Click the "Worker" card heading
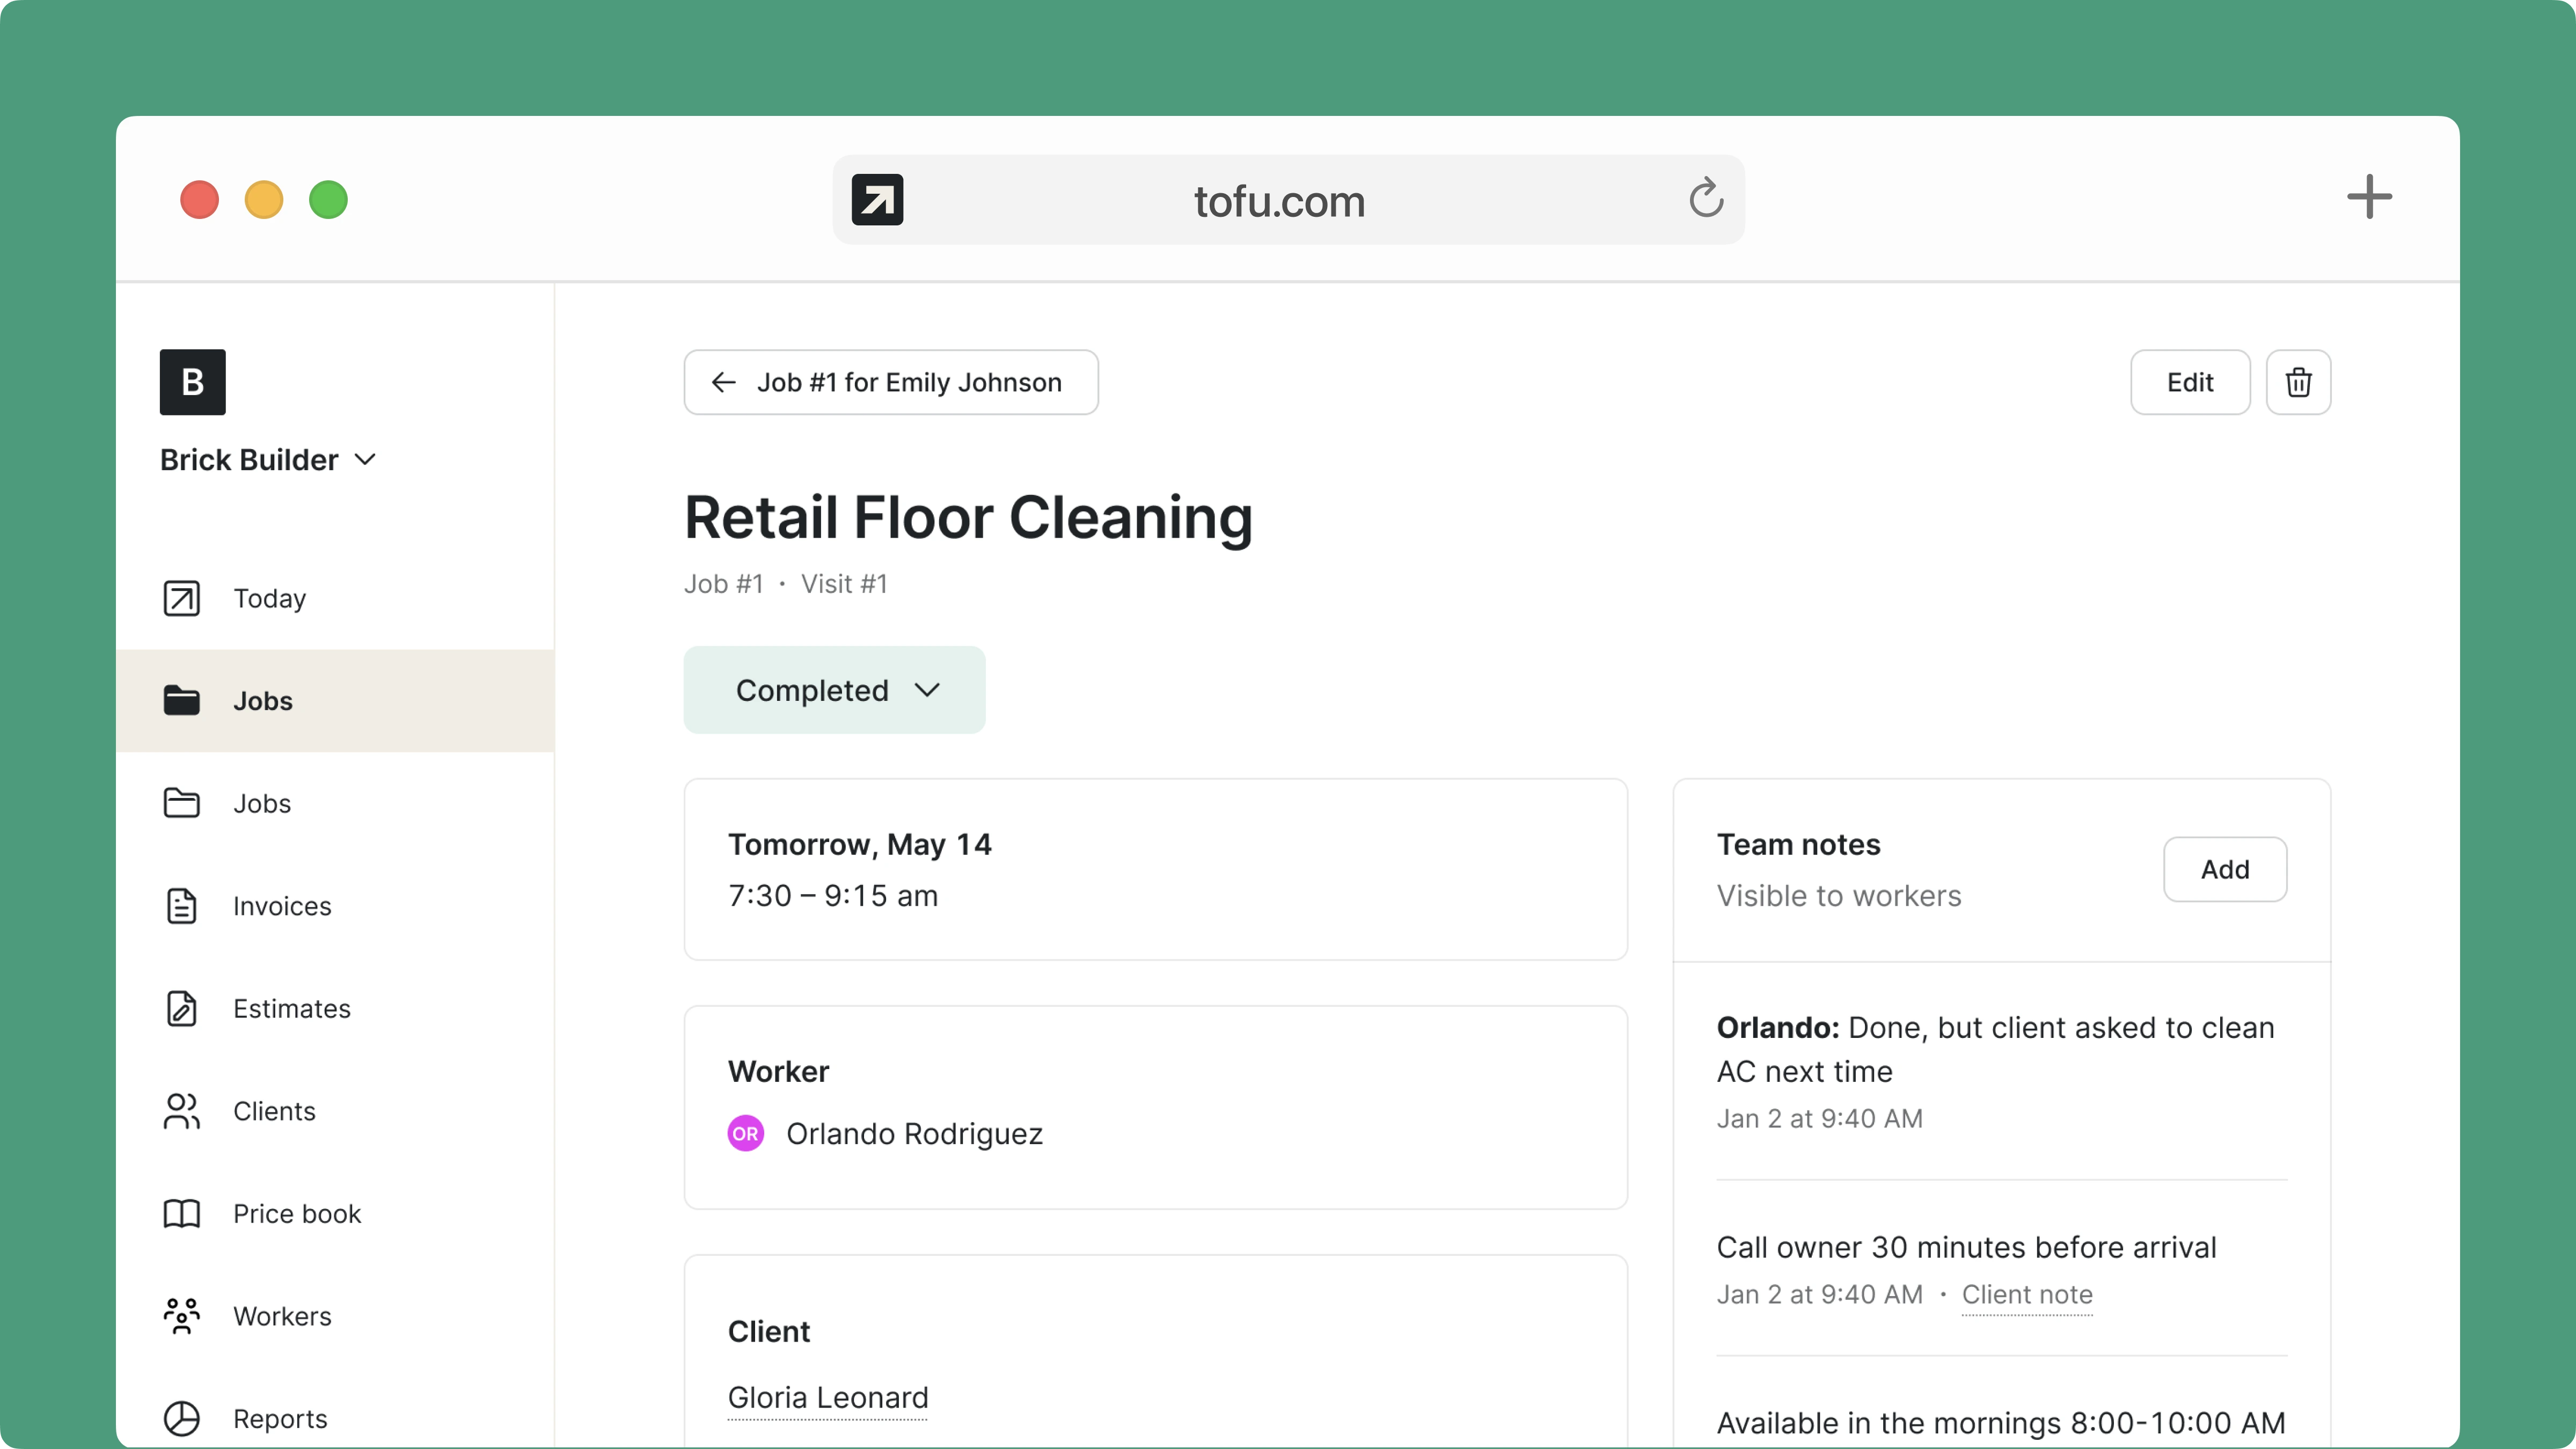This screenshot has width=2576, height=1449. pos(778,1072)
